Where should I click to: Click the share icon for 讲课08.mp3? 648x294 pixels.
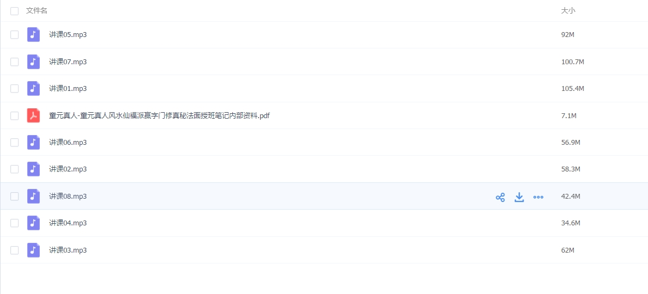(x=500, y=197)
